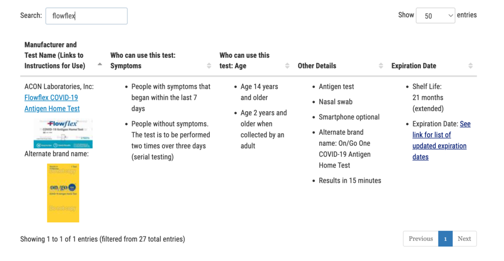Click the Flowflex test box image
This screenshot has width=504, height=261.
[x=63, y=133]
